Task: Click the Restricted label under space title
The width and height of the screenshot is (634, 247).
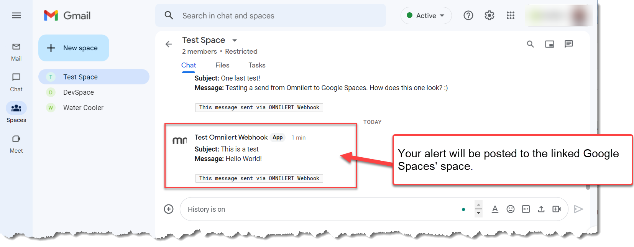Action: [x=241, y=51]
